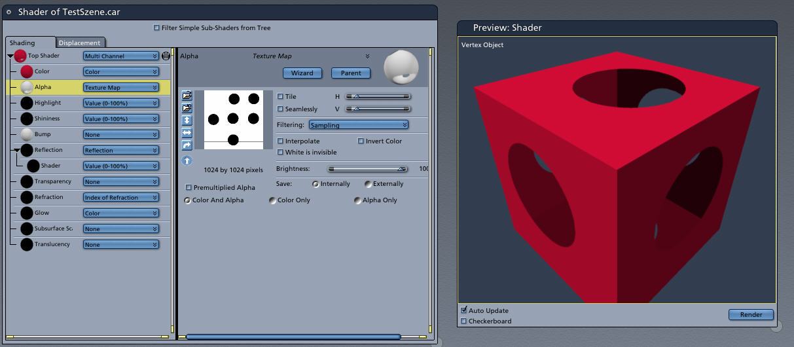Screen dimensions: 794x347
Task: Enable the Tile checkbox
Action: (x=281, y=96)
